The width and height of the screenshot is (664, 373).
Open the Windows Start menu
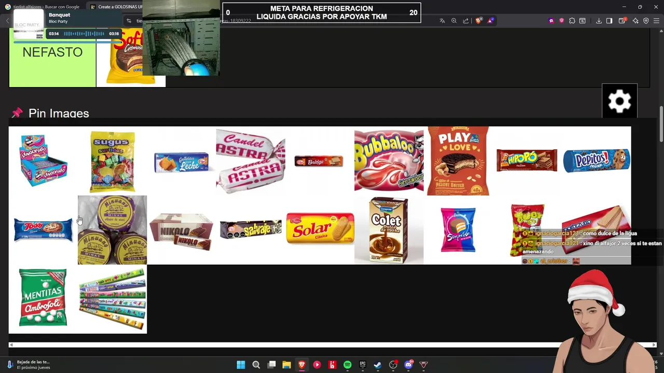[x=241, y=365]
